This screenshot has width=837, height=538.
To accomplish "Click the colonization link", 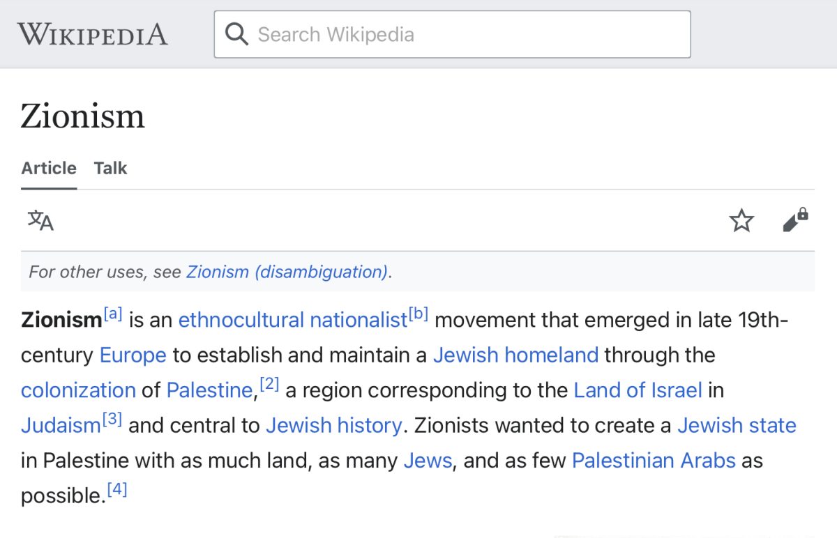I will tap(78, 390).
